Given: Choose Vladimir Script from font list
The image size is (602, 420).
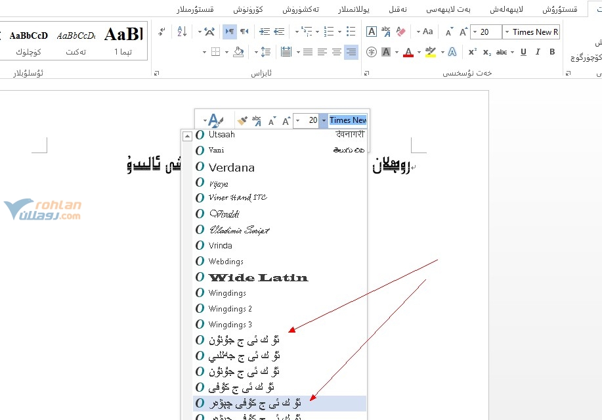Looking at the screenshot, I should click(280, 230).
